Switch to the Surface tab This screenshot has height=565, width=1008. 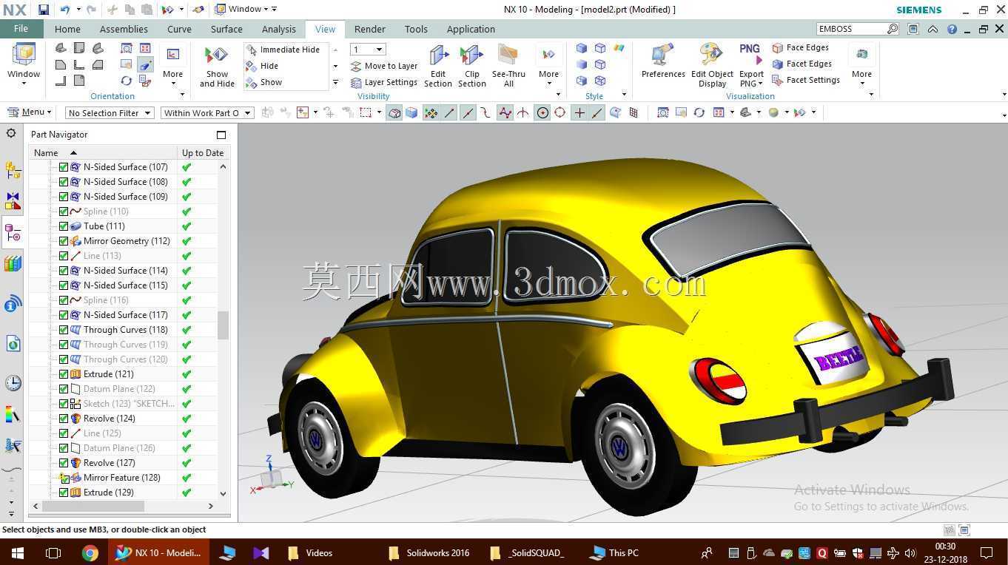(x=226, y=29)
